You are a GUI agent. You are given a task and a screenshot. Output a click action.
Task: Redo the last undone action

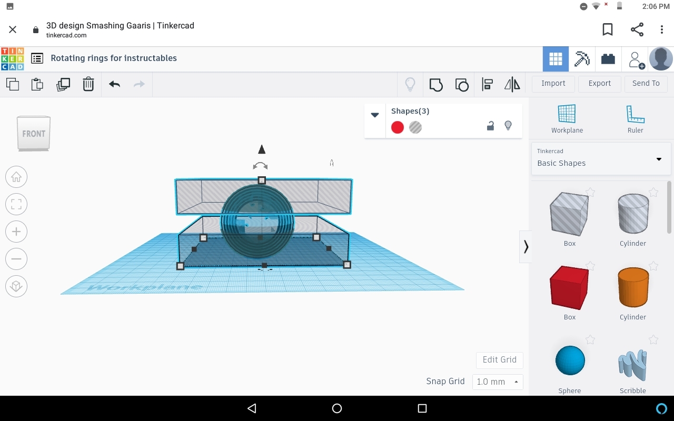(x=139, y=84)
